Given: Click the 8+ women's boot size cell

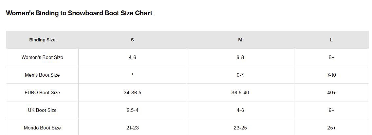Looking at the screenshot, I should click(331, 57).
